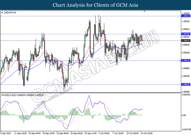Screen dimensions: 191x136
Task: Click the 16 Sep 04:00 time label
Action: (x=35, y=133)
